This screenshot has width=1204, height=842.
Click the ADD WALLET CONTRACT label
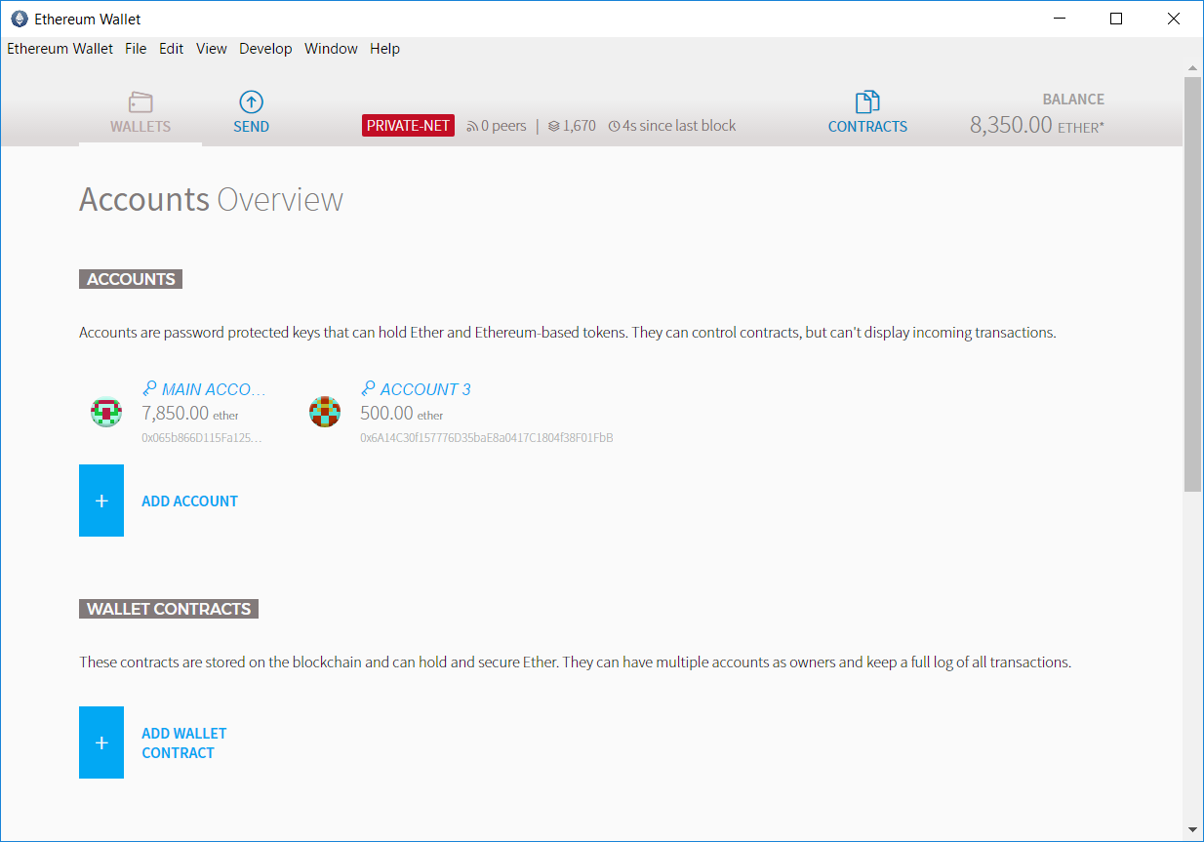(x=183, y=743)
